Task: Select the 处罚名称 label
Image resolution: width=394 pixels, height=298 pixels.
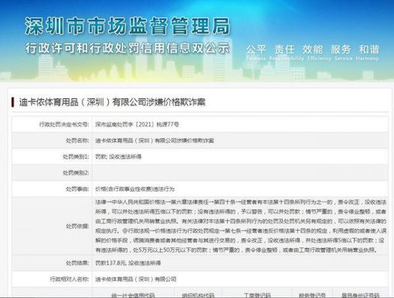Action: coord(77,141)
